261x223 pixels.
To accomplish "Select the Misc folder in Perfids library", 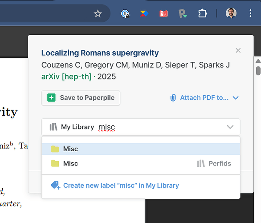I will pos(141,164).
